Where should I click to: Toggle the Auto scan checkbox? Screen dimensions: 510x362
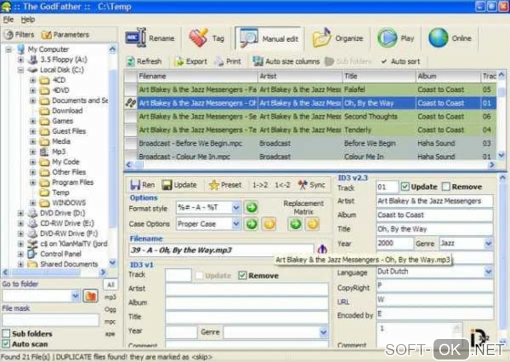[6, 344]
